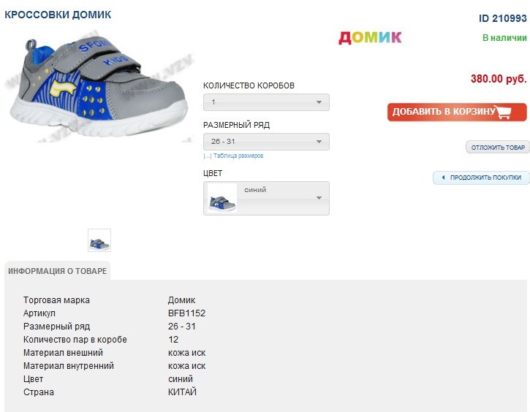Click the bracket icon before Таблица размеров

pyautogui.click(x=207, y=156)
